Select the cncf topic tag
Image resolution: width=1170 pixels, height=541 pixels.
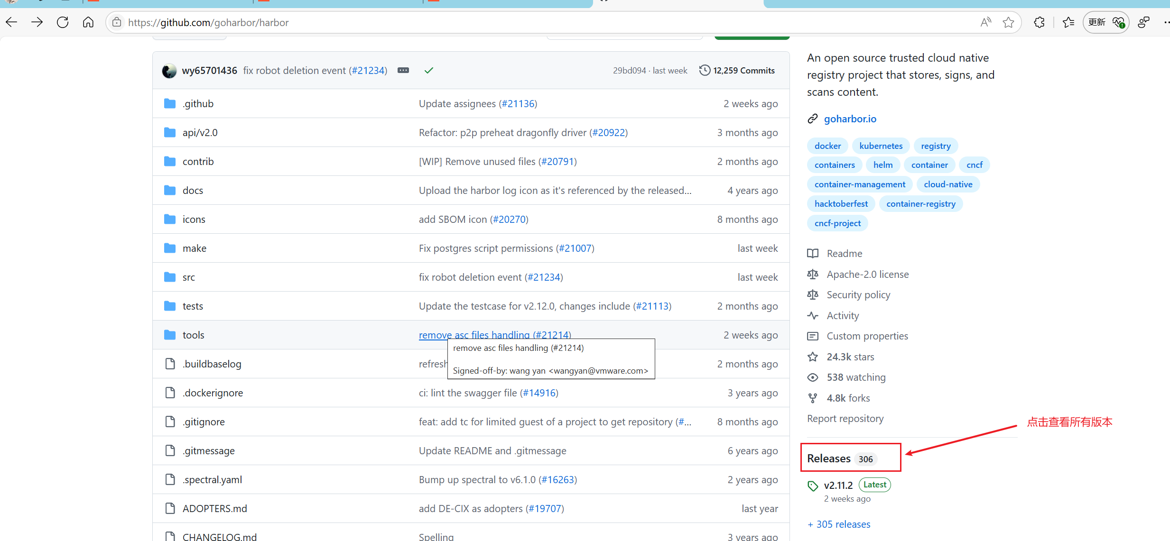click(975, 165)
